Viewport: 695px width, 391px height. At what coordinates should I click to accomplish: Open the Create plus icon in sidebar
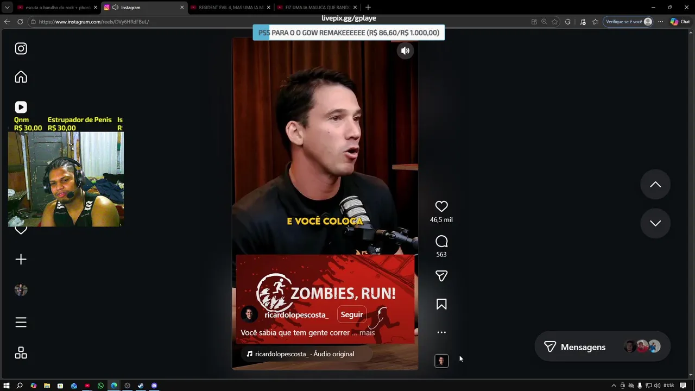point(21,260)
